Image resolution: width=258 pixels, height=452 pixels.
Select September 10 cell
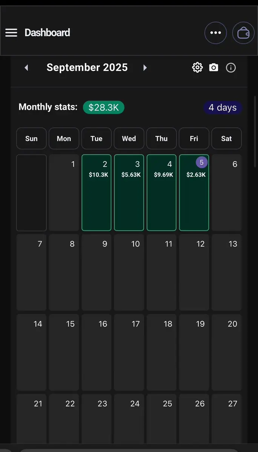[x=129, y=273]
